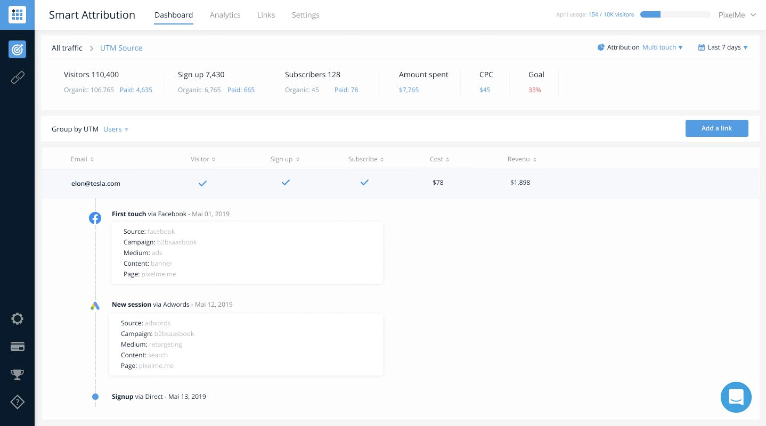The width and height of the screenshot is (766, 426).
Task: Click the app grid logo icon
Action: [17, 15]
